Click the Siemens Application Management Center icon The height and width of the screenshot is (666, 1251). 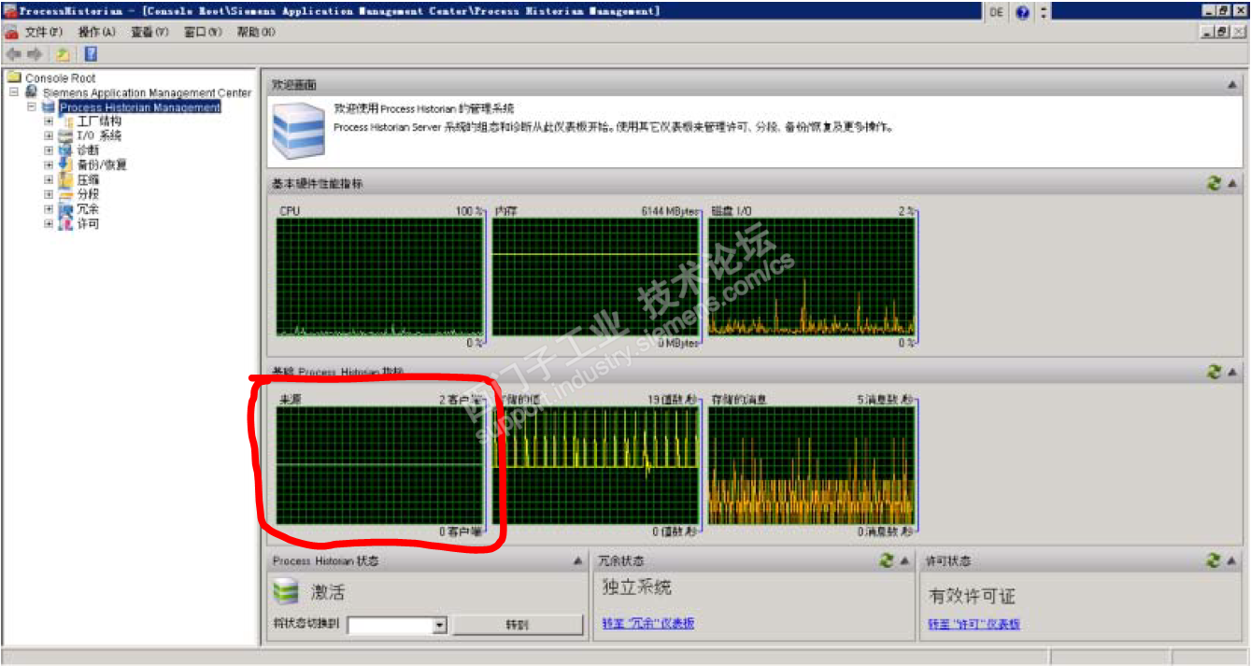(x=31, y=92)
